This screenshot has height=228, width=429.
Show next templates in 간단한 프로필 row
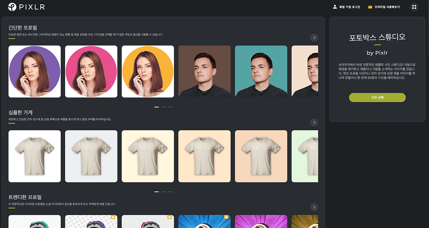(314, 38)
